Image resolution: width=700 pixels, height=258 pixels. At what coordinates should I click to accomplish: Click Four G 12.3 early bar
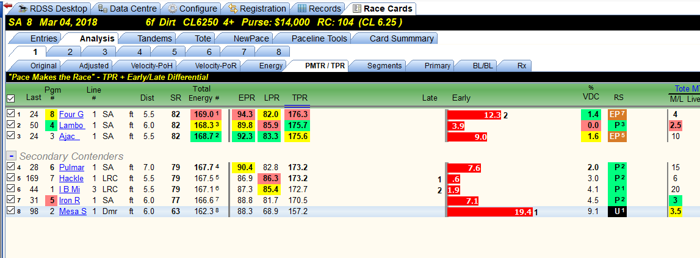click(x=474, y=114)
